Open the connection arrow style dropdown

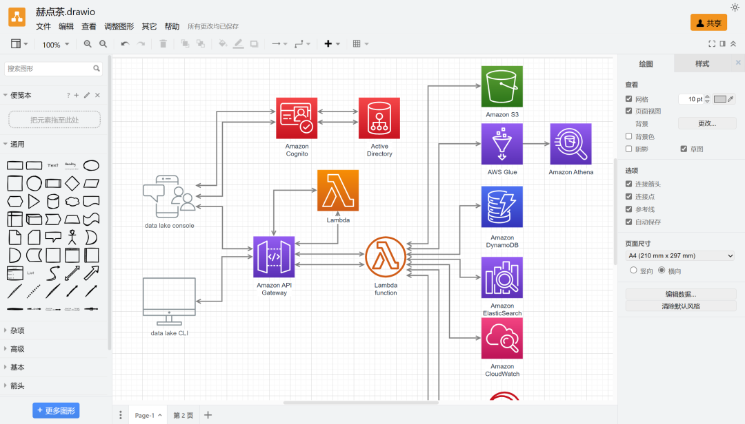pos(279,43)
